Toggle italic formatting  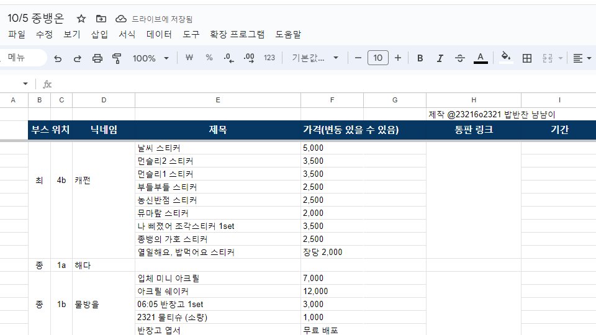[x=440, y=58]
